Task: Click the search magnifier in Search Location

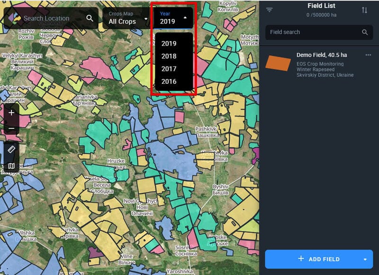Action: 90,18
